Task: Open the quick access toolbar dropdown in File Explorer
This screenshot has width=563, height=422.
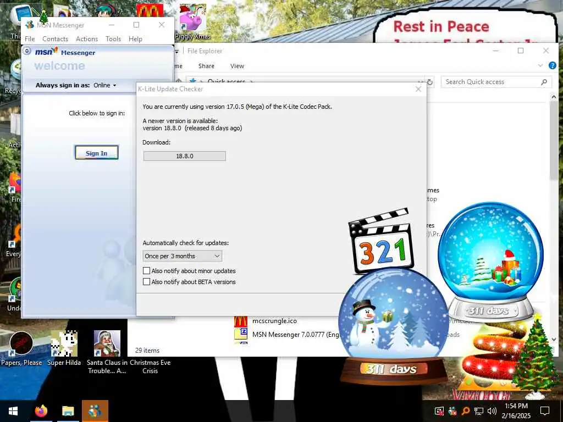Action: (176, 51)
